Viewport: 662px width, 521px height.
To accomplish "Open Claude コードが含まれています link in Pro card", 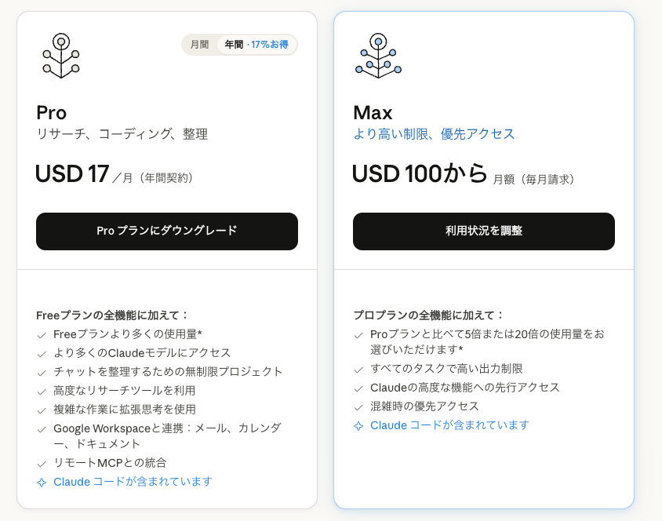I will (x=133, y=482).
